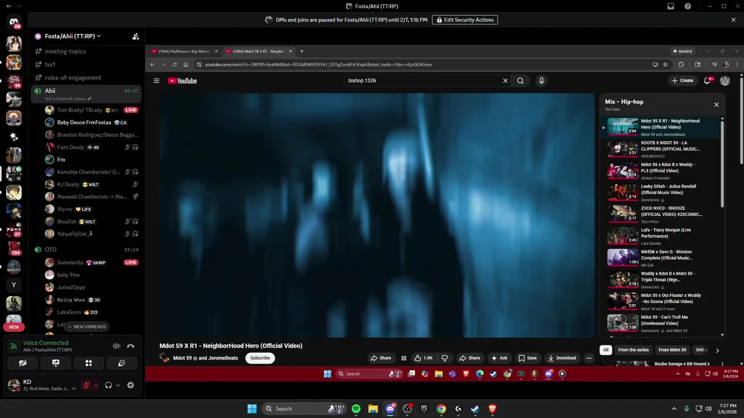Start an activity from Discord voice panel

click(x=88, y=363)
